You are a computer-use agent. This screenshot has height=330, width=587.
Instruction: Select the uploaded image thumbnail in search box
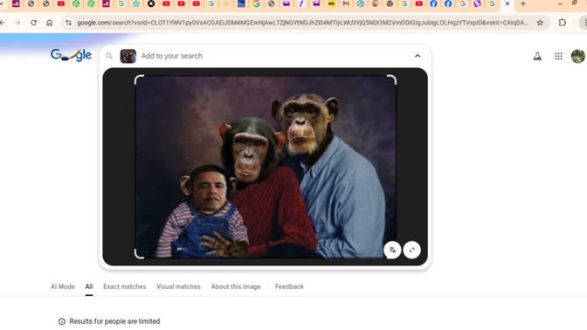[128, 56]
